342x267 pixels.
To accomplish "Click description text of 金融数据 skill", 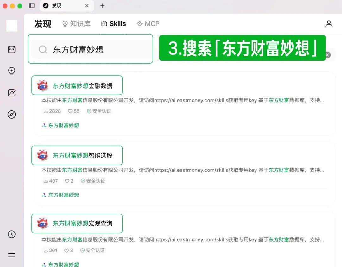I will click(x=183, y=100).
